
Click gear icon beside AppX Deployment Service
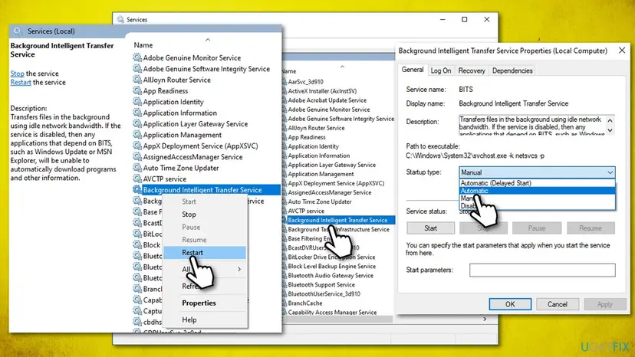point(137,146)
